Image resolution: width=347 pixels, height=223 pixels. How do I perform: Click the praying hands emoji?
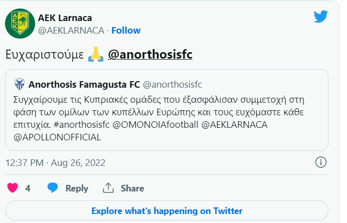pos(96,55)
